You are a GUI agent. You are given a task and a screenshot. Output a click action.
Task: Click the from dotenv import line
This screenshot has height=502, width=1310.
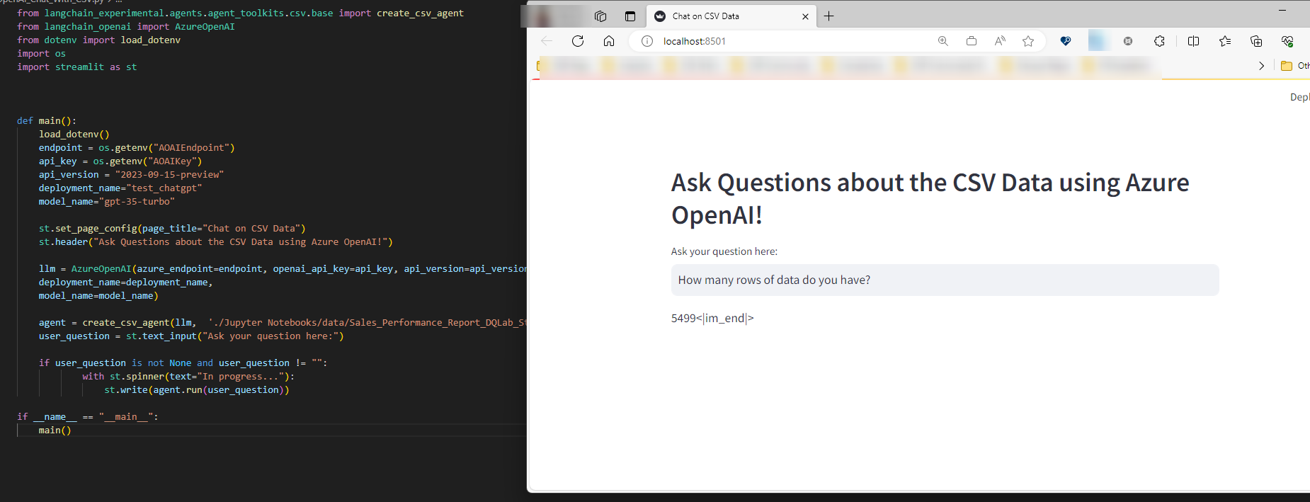(99, 40)
